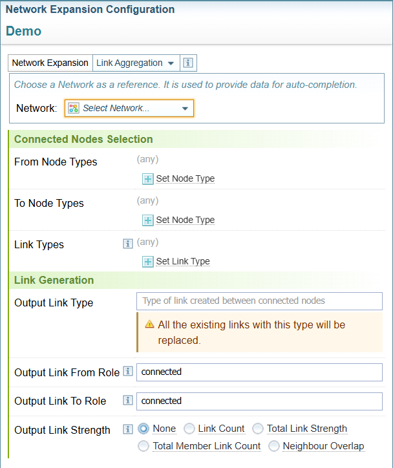Click the network icon in Select Network box

tap(74, 108)
